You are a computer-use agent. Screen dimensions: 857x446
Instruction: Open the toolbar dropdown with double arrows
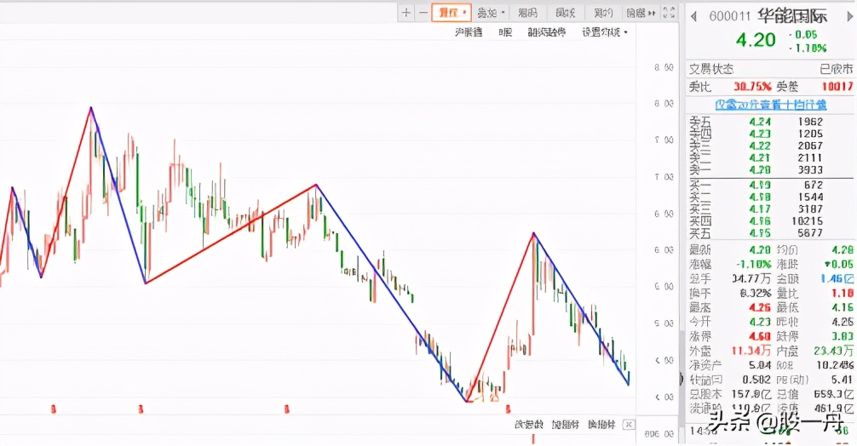tap(641, 13)
